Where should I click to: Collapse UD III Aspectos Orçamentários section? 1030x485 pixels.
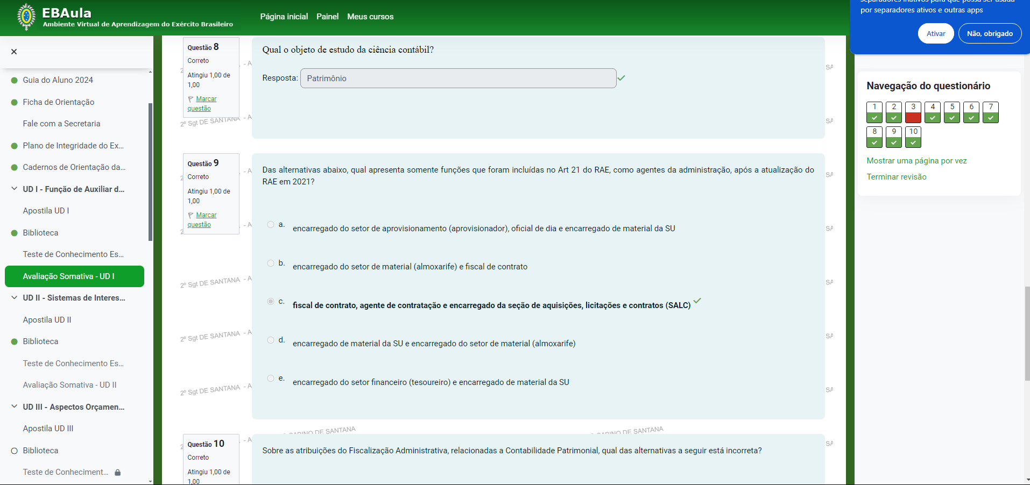[15, 406]
